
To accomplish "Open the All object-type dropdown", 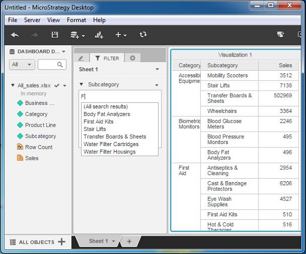I will 22,64.
